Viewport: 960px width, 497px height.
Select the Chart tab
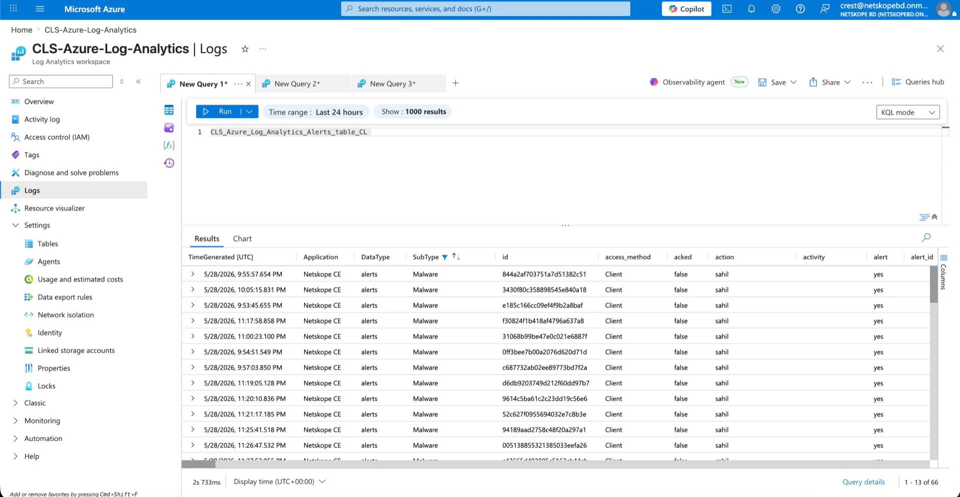(242, 238)
